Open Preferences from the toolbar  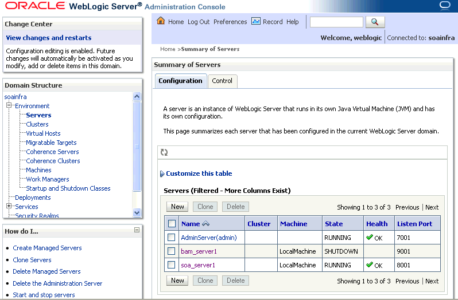tap(230, 22)
